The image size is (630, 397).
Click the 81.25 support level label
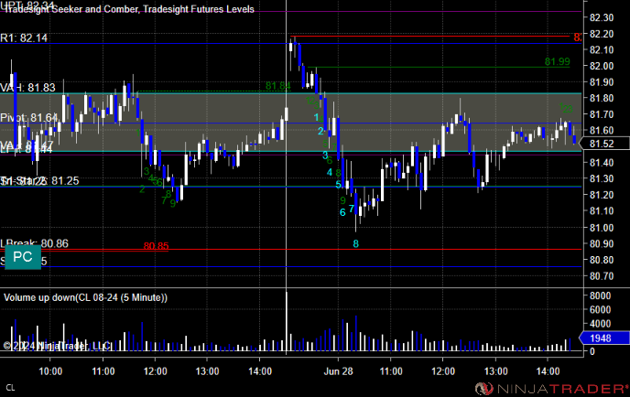point(39,180)
